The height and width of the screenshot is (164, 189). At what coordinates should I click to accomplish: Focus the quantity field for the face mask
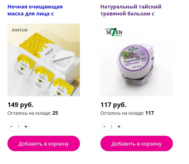pyautogui.click(x=18, y=127)
